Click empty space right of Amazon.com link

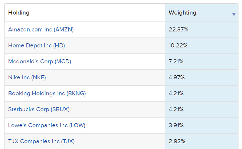pos(121,29)
